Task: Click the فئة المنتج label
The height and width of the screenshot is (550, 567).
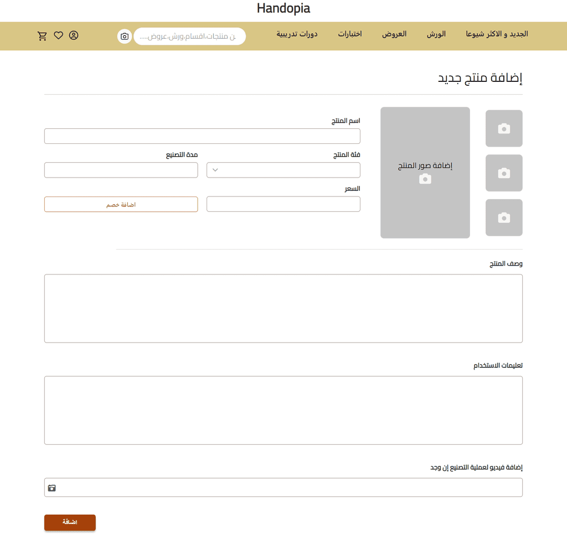Action: point(347,155)
